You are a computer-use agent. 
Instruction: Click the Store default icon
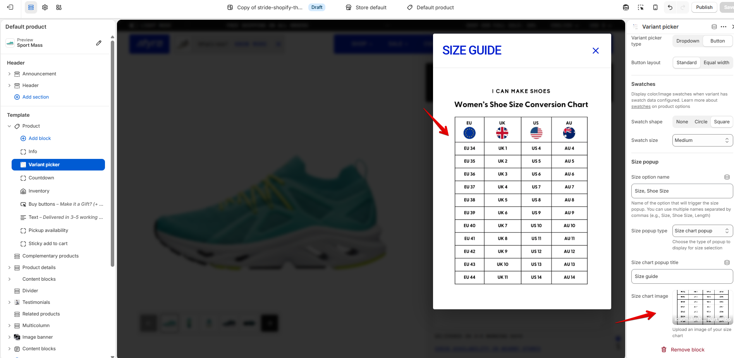(349, 7)
